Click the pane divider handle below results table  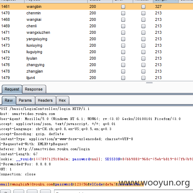[149, 83]
